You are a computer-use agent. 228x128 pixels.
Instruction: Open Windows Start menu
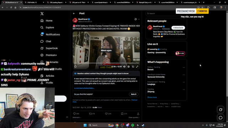click(85, 125)
